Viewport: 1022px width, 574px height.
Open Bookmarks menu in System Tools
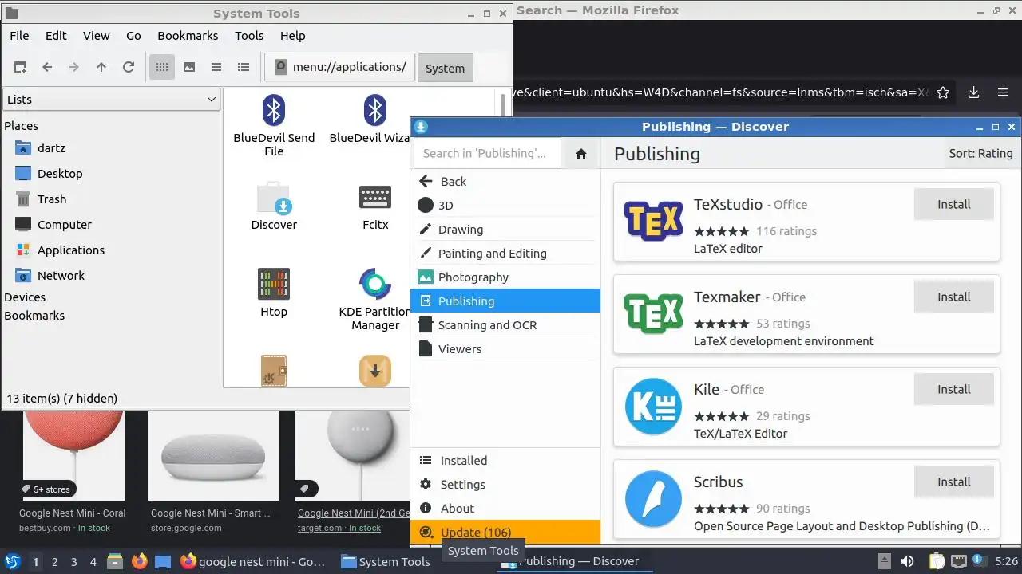pos(188,36)
